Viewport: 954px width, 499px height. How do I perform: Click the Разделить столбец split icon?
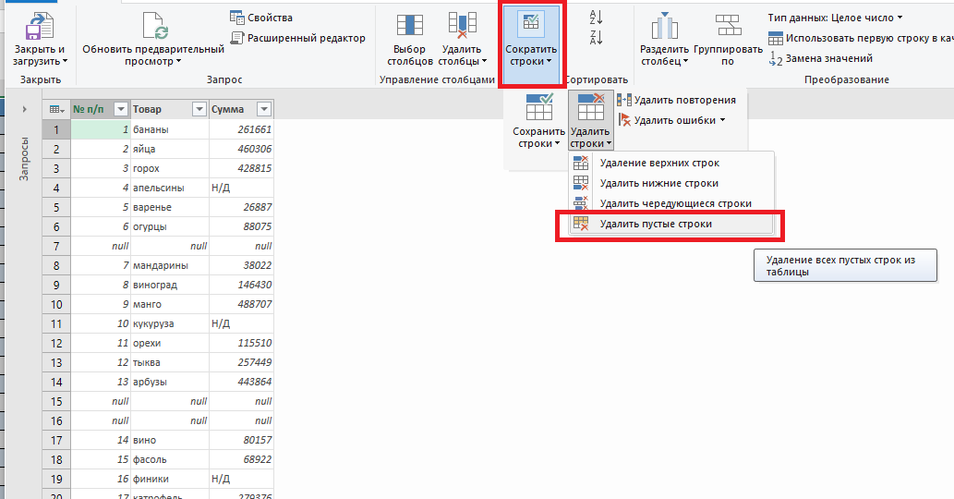pos(664,26)
